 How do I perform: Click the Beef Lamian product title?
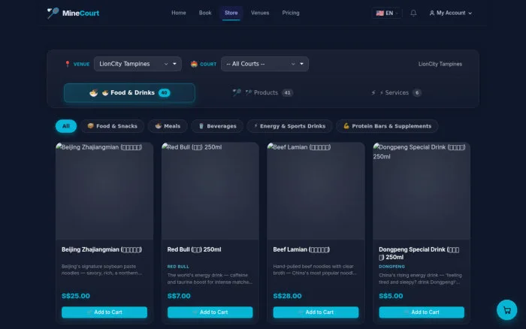click(301, 249)
